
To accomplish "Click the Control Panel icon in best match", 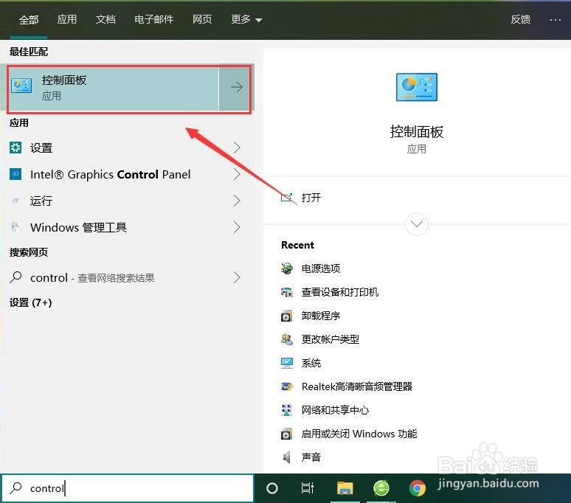I will tap(21, 86).
